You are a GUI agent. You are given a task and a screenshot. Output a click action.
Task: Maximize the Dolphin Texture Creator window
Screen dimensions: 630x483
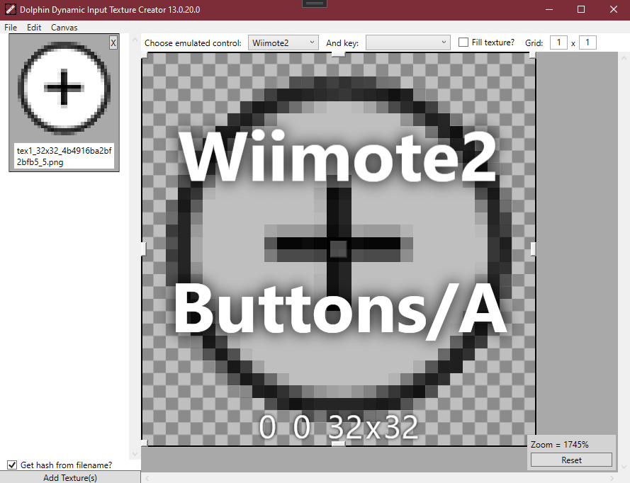pos(581,9)
